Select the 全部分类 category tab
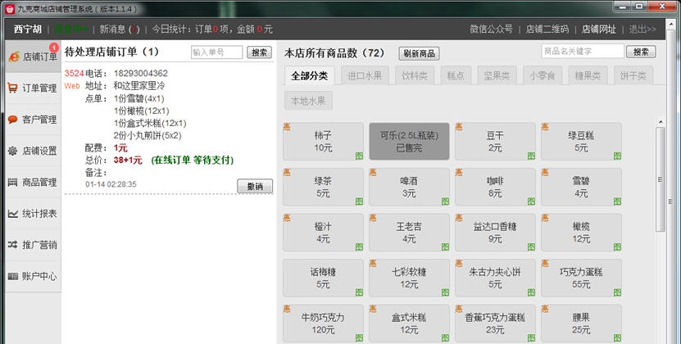681x344 pixels. tap(309, 75)
